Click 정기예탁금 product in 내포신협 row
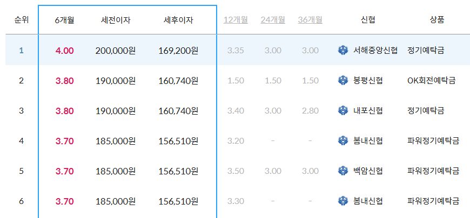 click(x=426, y=111)
